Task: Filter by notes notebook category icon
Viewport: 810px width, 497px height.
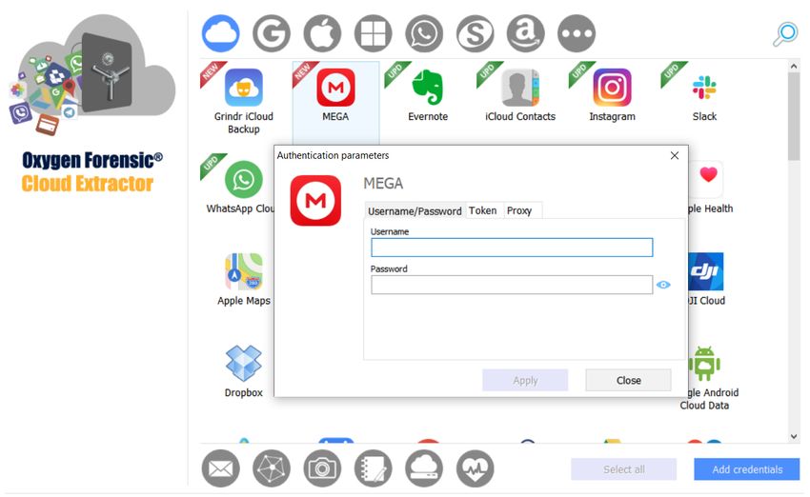Action: (x=373, y=468)
